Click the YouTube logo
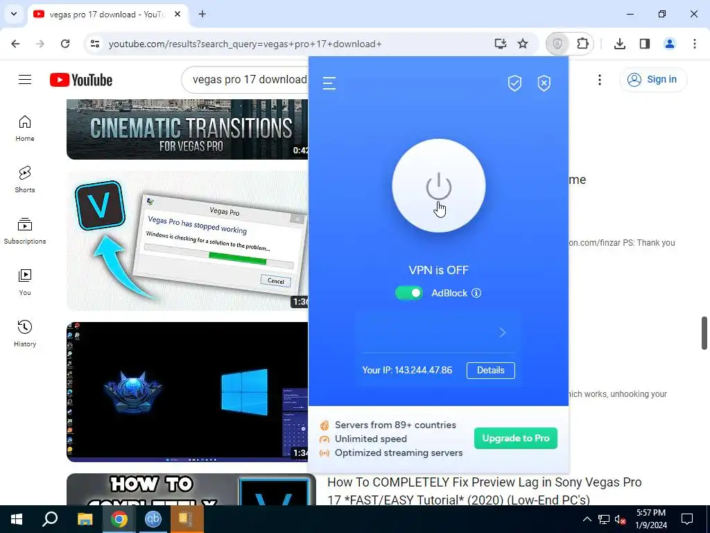710x533 pixels. pyautogui.click(x=81, y=80)
